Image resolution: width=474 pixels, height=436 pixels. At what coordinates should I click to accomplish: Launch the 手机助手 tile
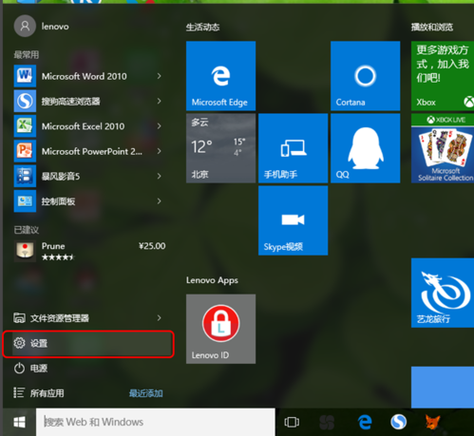coord(293,148)
